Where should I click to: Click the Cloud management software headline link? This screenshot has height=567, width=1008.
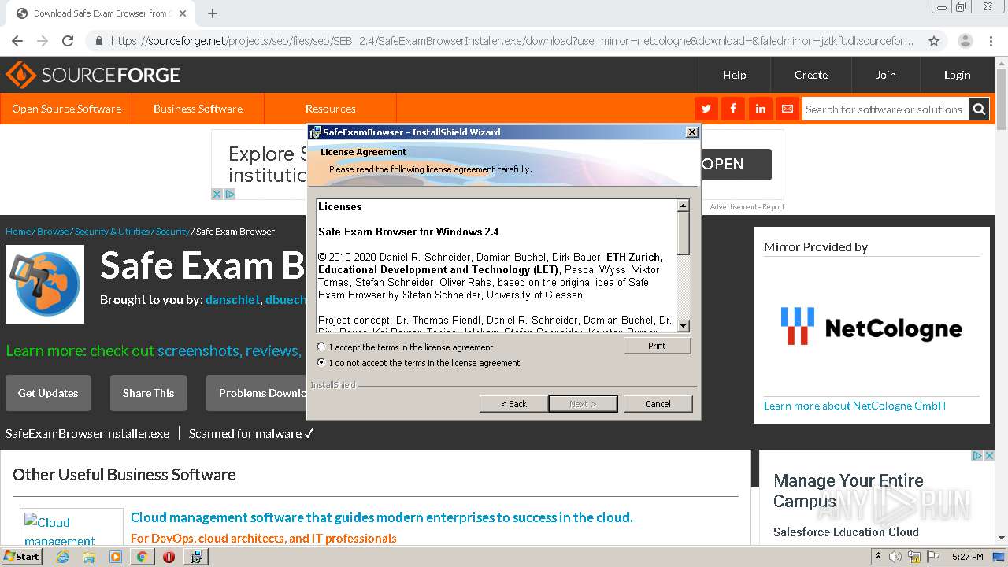[381, 517]
